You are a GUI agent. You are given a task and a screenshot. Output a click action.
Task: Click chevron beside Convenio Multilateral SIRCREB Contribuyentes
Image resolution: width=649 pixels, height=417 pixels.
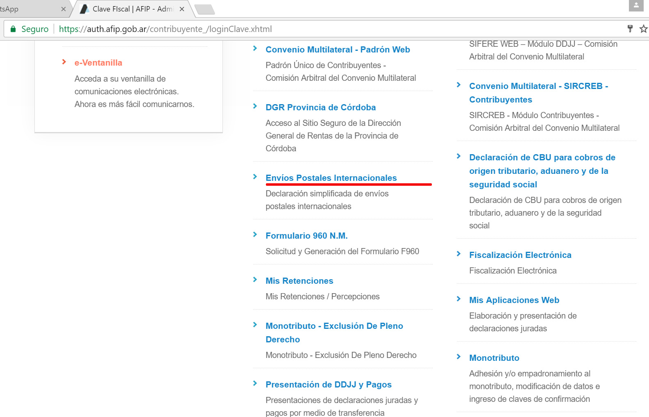[459, 85]
